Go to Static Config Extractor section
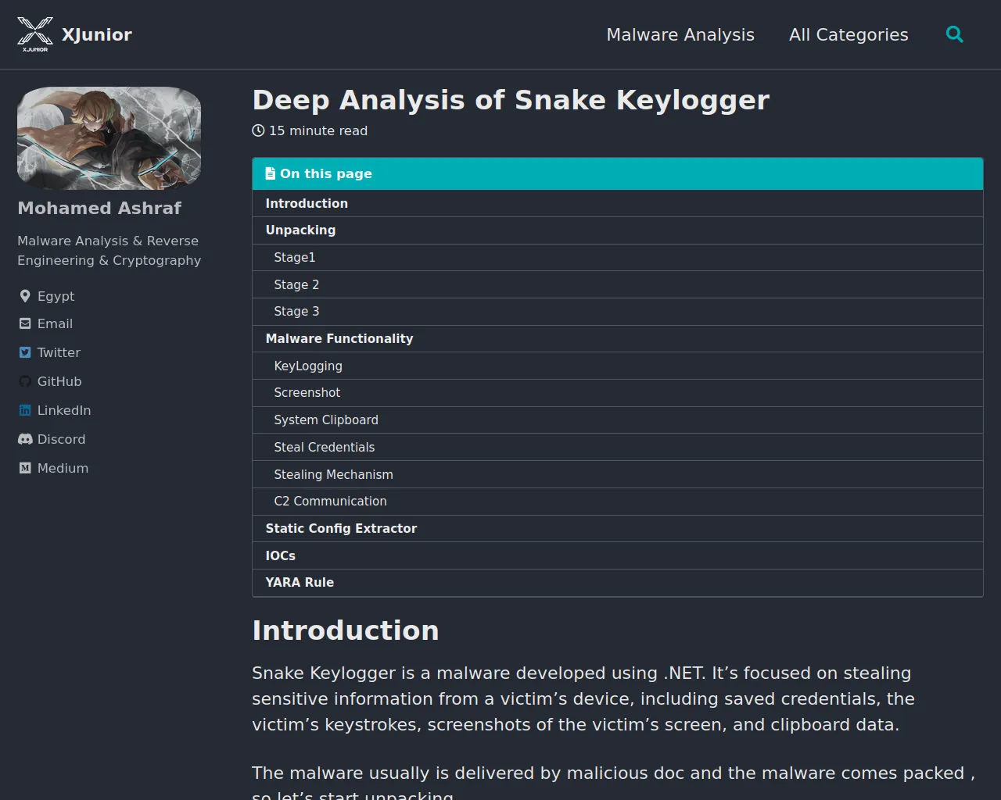 click(x=341, y=529)
